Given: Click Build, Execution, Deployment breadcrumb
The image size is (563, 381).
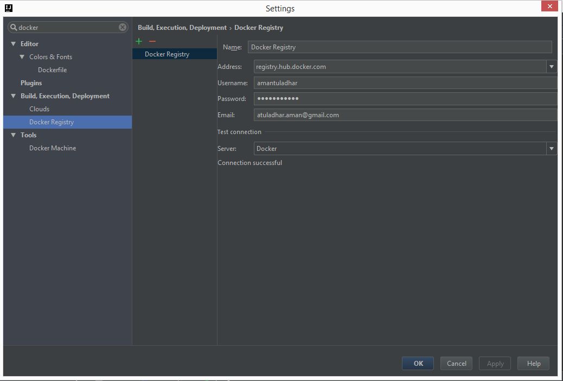Looking at the screenshot, I should point(182,28).
